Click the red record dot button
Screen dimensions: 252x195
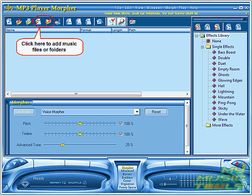[237, 163]
